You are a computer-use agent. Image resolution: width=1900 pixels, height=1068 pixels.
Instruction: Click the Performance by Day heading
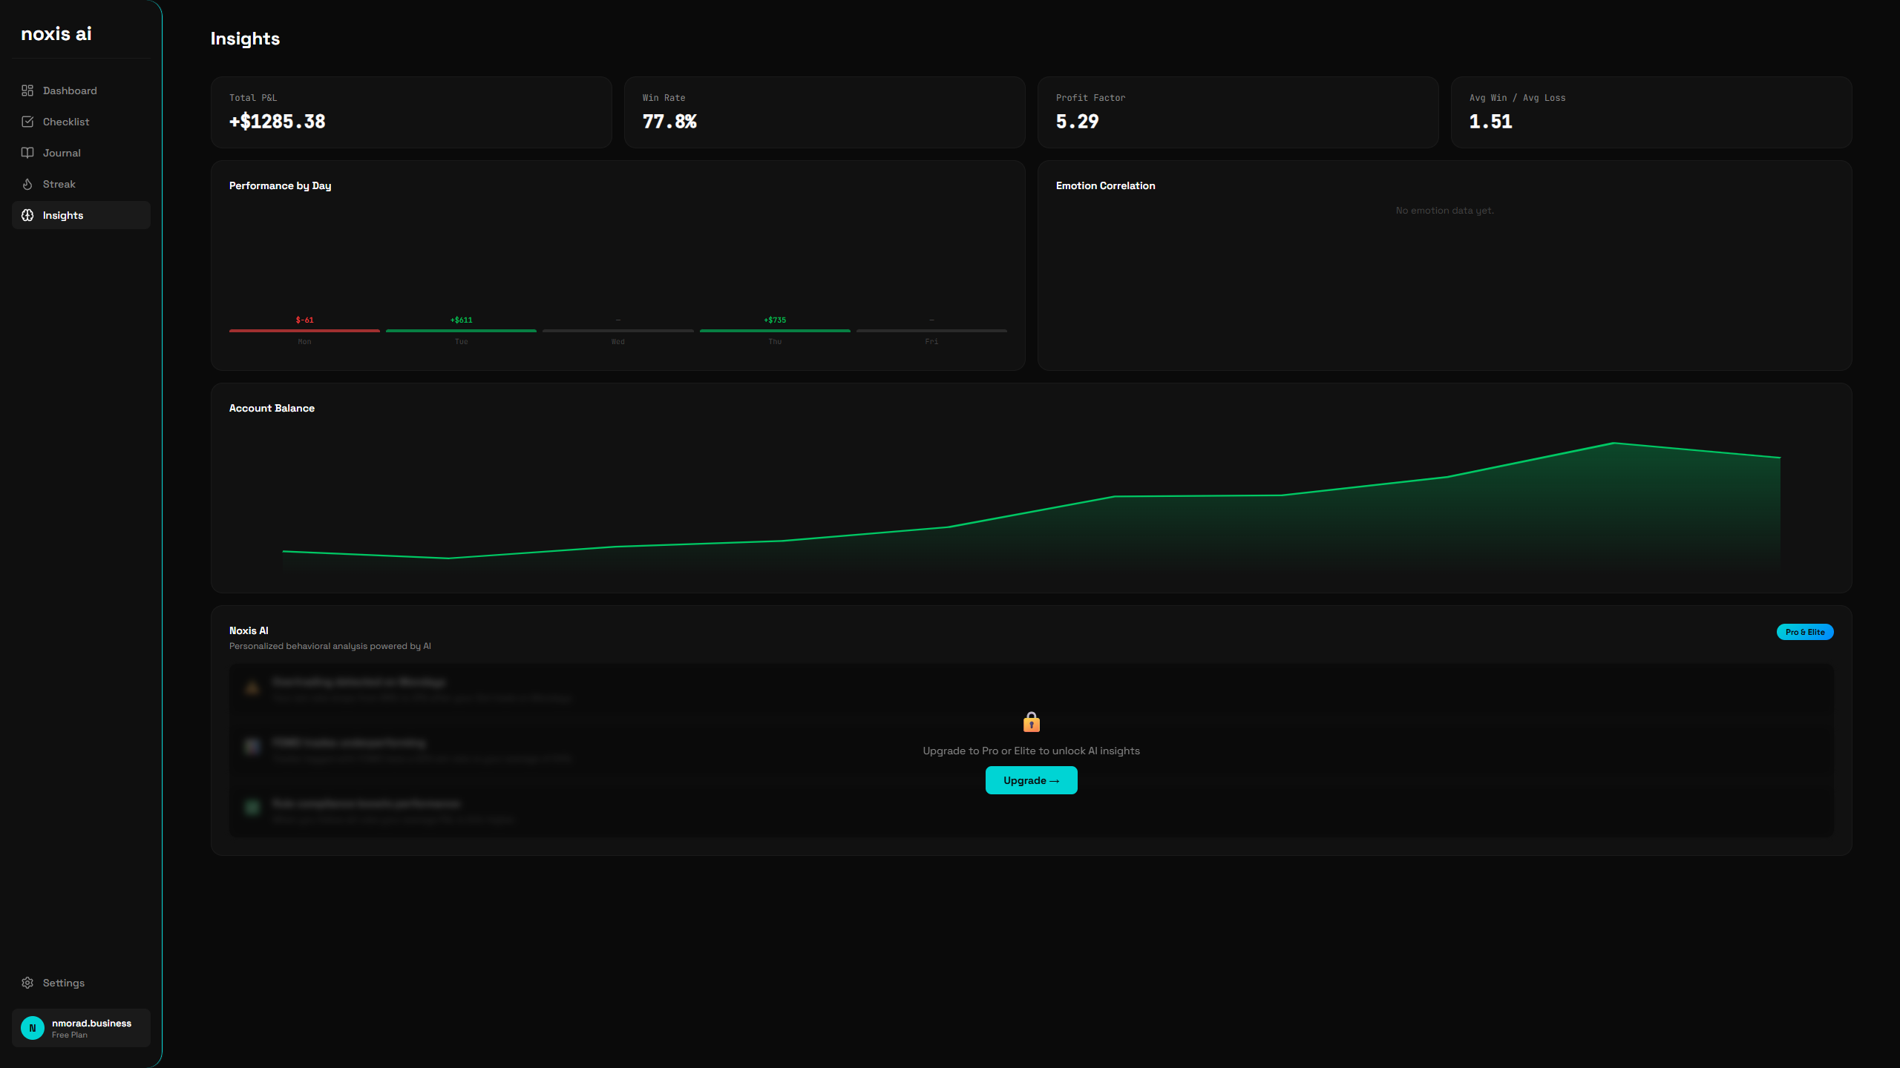click(280, 185)
